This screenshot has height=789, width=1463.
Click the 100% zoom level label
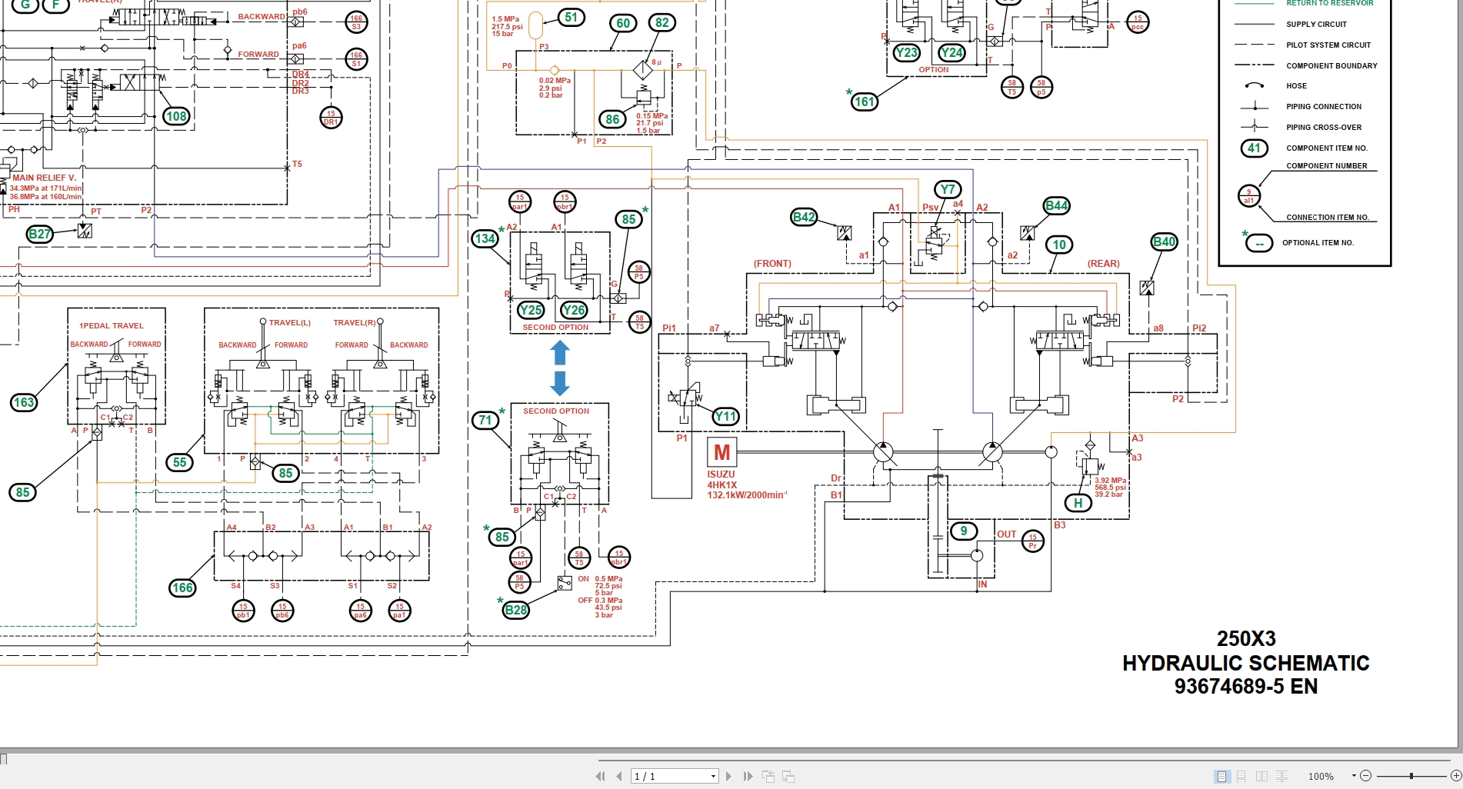[1321, 777]
